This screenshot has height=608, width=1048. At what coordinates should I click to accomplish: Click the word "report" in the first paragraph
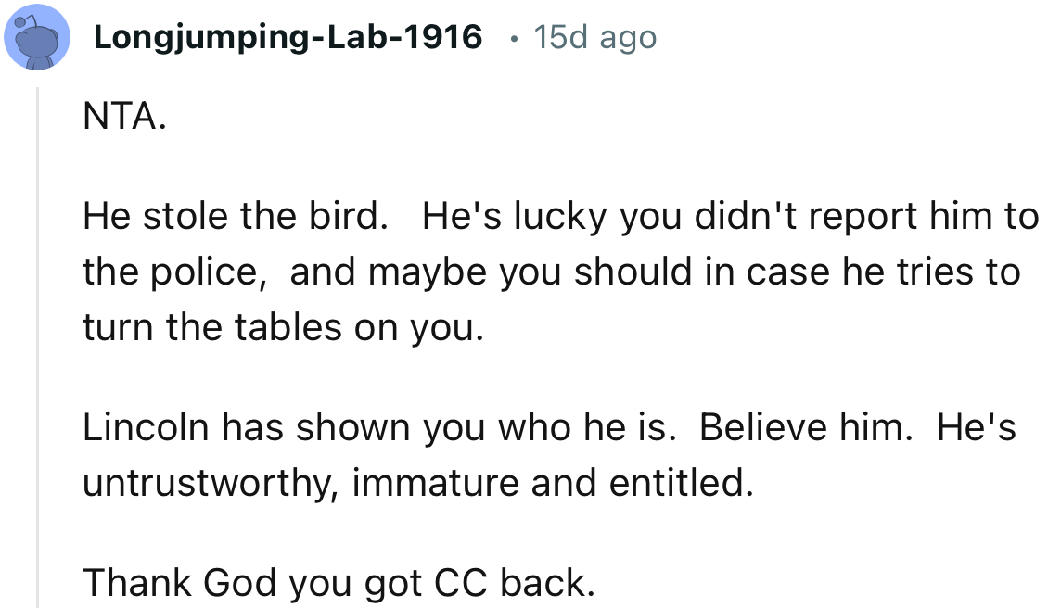tap(865, 217)
